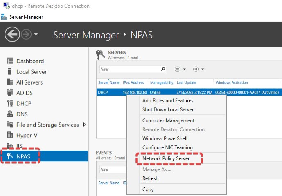Open the navigation history dropdown arrow
This screenshot has height=196, width=282.
tap(36, 35)
